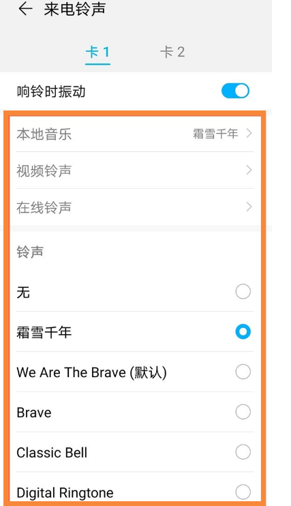Toggle the 响铃时振动 switch
Viewport: 291px width, 506px height.
(235, 91)
